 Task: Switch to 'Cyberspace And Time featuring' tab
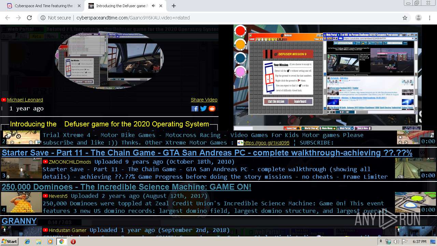pos(43,6)
